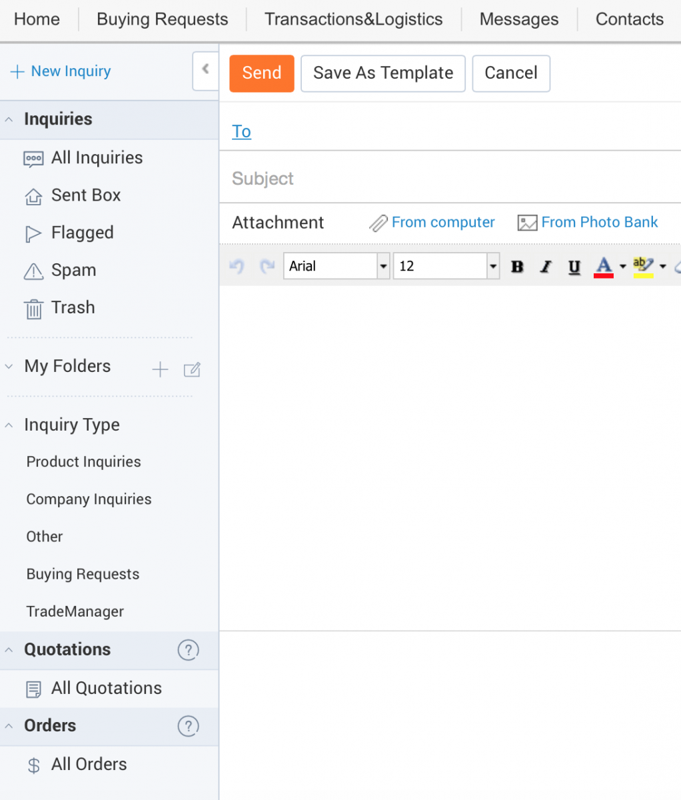This screenshot has height=800, width=681.
Task: Apply underline formatting to text
Action: (574, 267)
